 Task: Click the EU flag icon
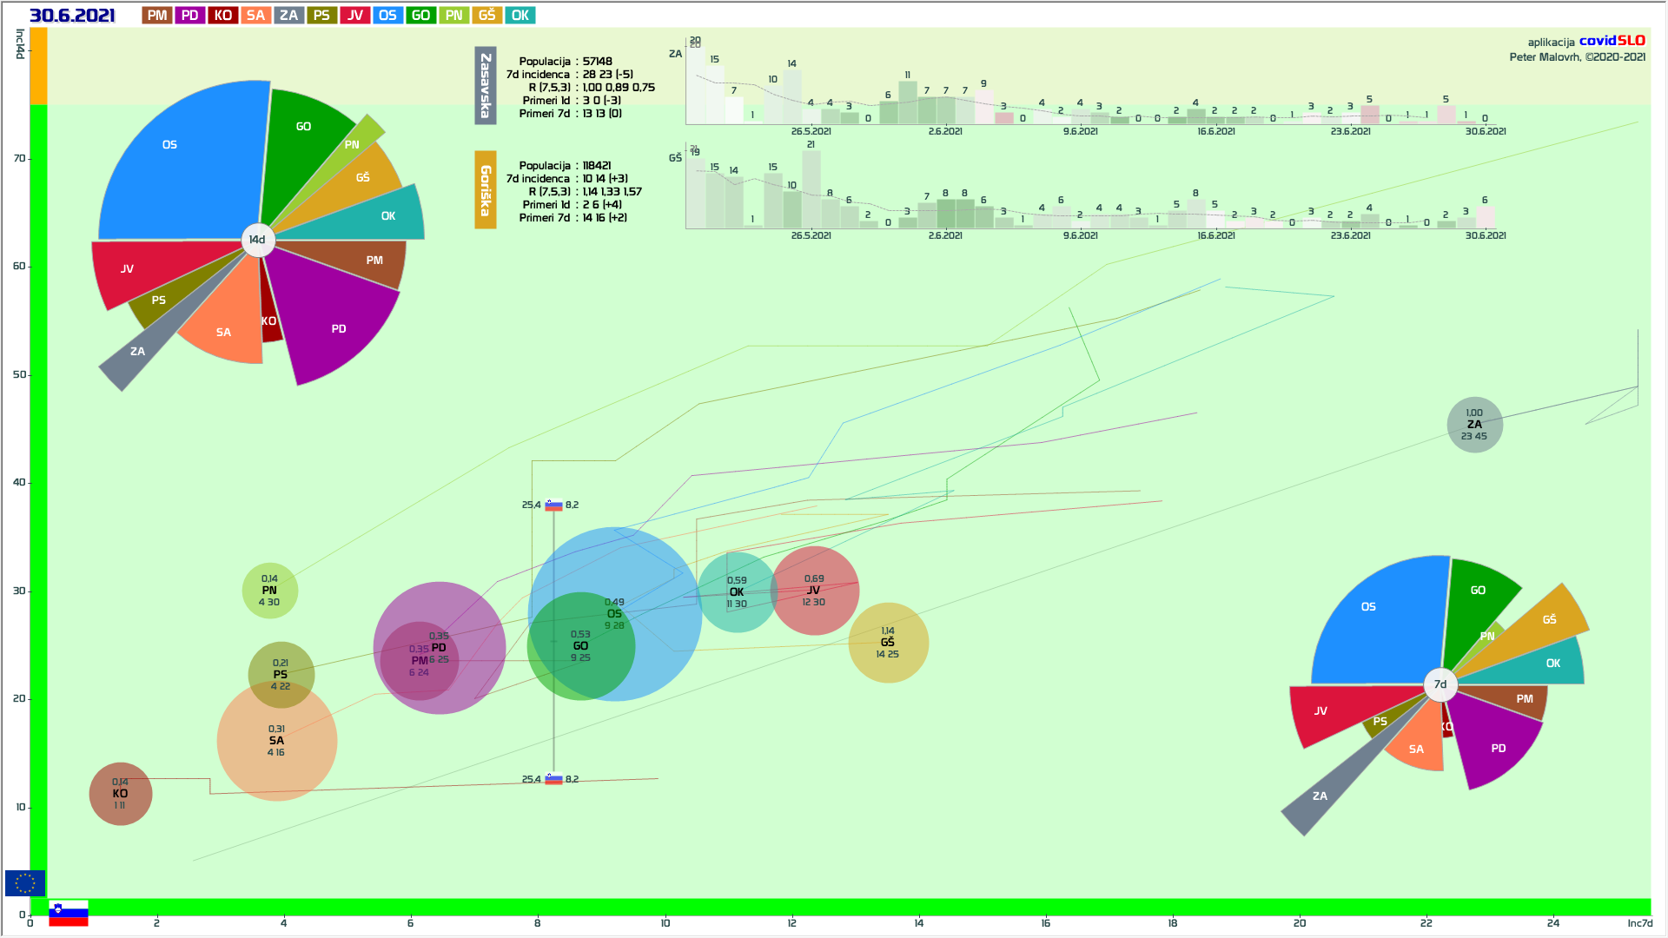[x=25, y=883]
